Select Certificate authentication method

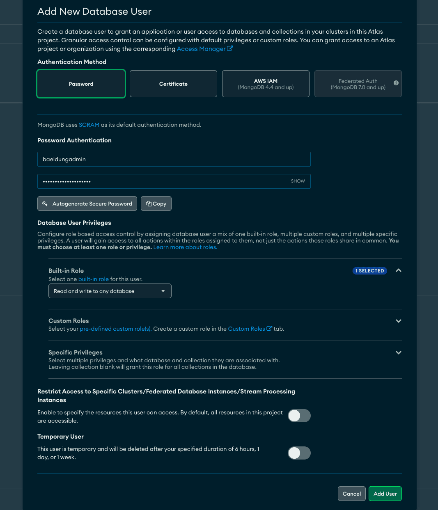173,84
